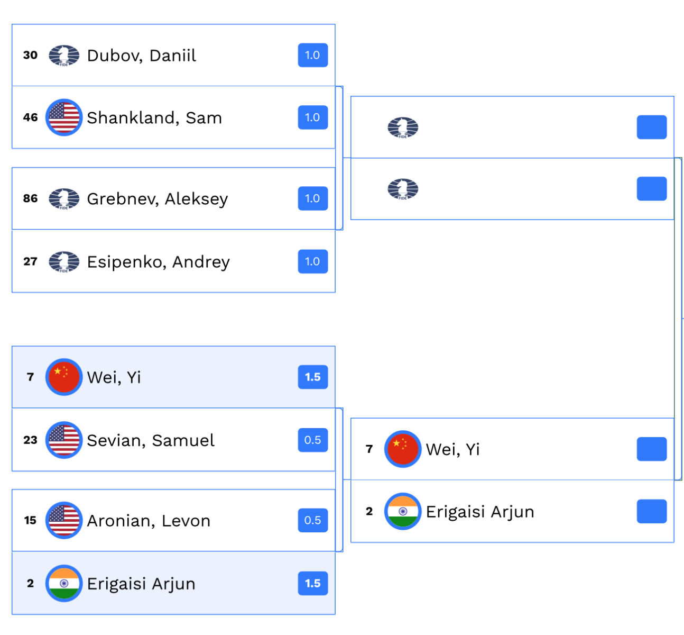
Task: Open the Esipenko, Andrey player name link
Action: 158,262
